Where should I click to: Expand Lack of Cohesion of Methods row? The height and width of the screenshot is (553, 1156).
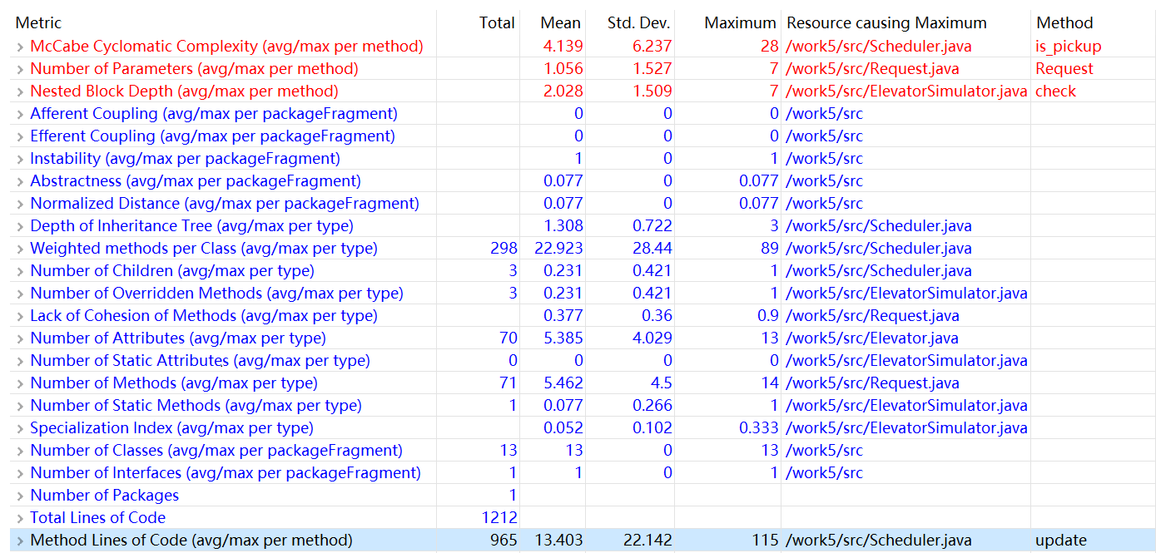(20, 316)
